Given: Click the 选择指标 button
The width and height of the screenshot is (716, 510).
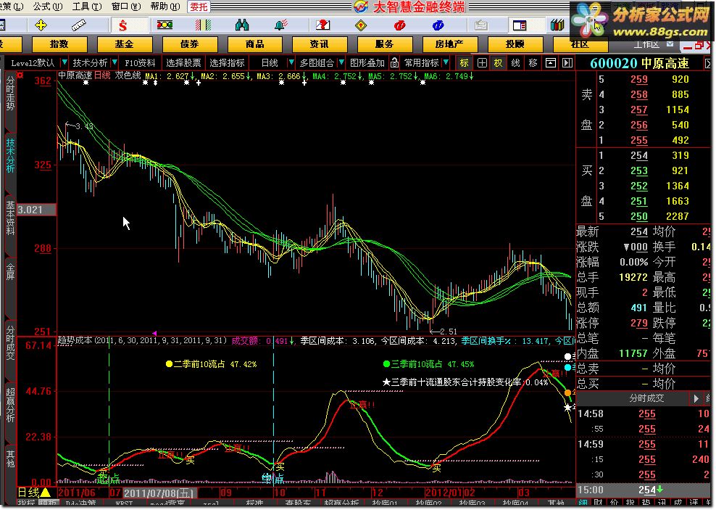Looking at the screenshot, I should coord(227,62).
